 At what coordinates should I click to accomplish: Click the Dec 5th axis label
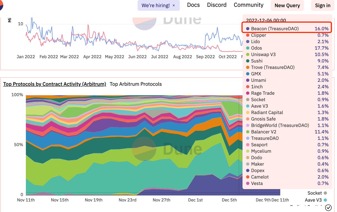click(x=229, y=200)
